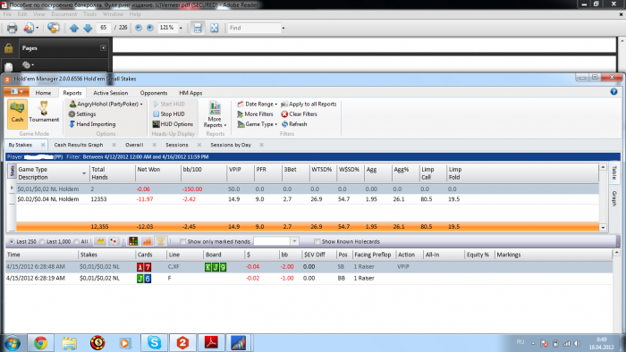Click the playing cards icon in hands toolbar
The width and height of the screenshot is (626, 352).
click(x=114, y=241)
